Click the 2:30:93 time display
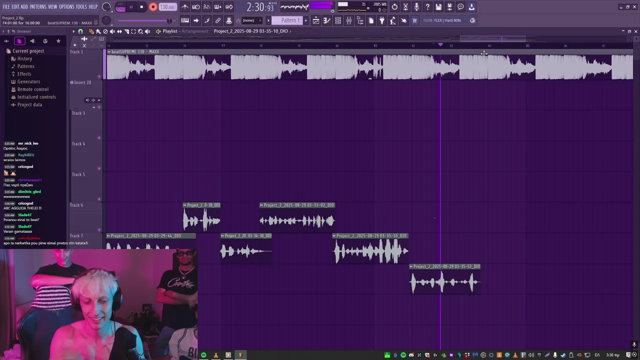 pyautogui.click(x=260, y=7)
